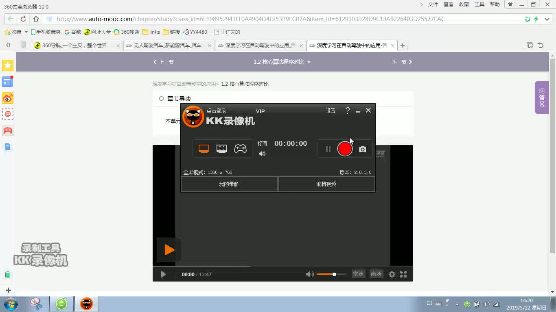Open video player settings gear
This screenshot has height=312, width=556.
(x=392, y=274)
